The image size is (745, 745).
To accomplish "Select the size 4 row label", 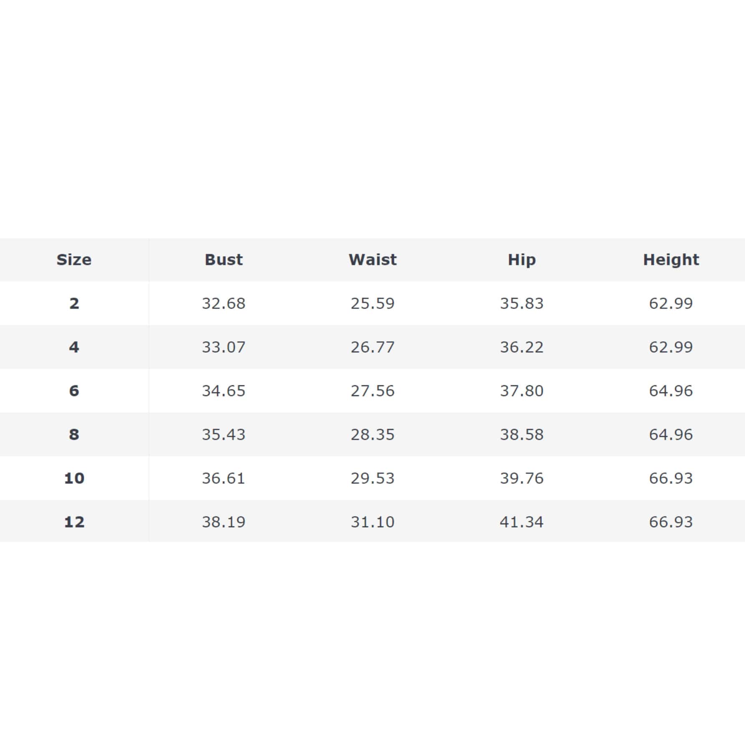I will click(x=74, y=347).
